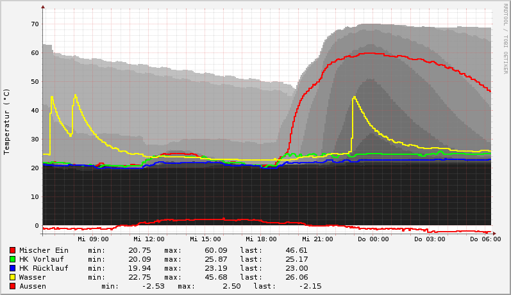Image resolution: width=511 pixels, height=295 pixels.
Task: Click the 0 mark on temperature axis
Action: [37, 226]
